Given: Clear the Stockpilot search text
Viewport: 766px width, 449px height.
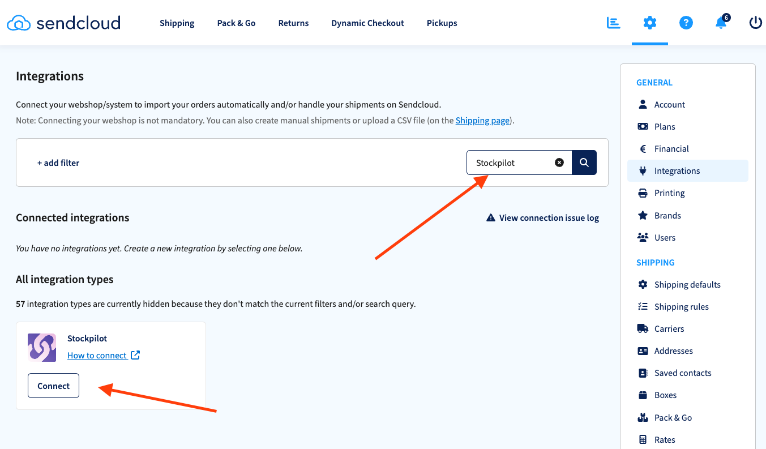Looking at the screenshot, I should 559,163.
